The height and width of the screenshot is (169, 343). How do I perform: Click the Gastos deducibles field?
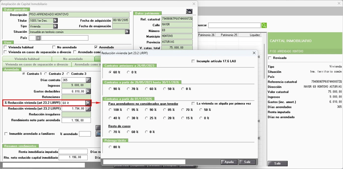click(74, 91)
